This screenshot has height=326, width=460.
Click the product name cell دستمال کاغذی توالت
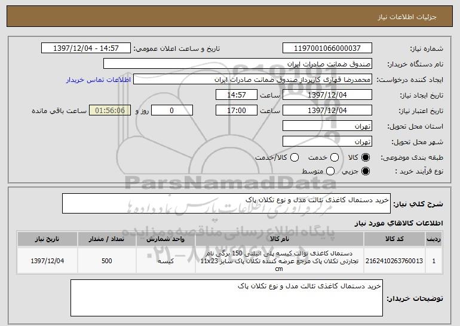pos(280,261)
